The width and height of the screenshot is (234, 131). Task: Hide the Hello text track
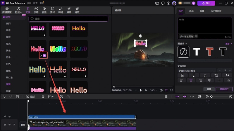point(10,117)
